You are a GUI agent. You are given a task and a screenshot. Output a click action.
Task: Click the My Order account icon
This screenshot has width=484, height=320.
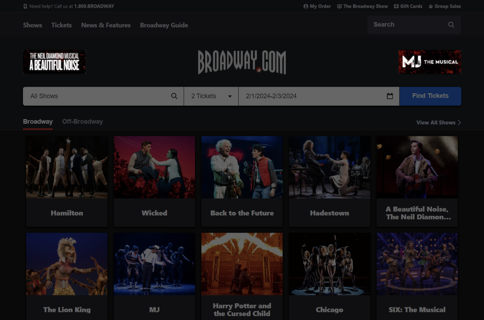tap(305, 6)
